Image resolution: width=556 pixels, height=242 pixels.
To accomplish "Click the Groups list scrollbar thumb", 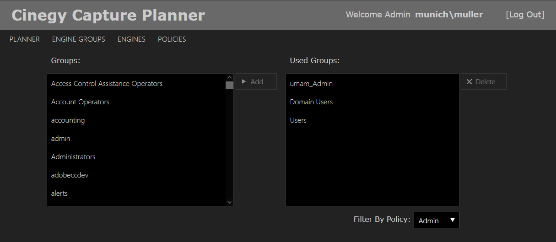I will [230, 85].
